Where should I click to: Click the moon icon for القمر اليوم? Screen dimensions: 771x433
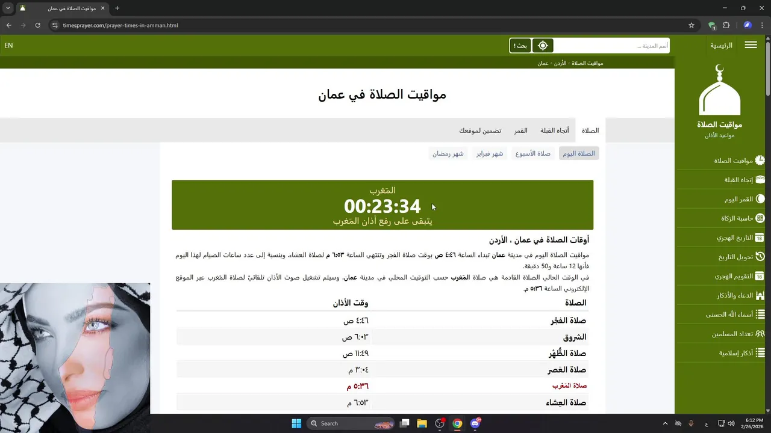pos(760,199)
